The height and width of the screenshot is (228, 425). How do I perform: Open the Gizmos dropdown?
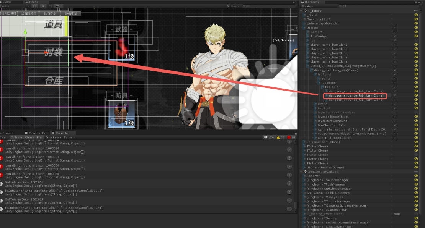(232, 6)
